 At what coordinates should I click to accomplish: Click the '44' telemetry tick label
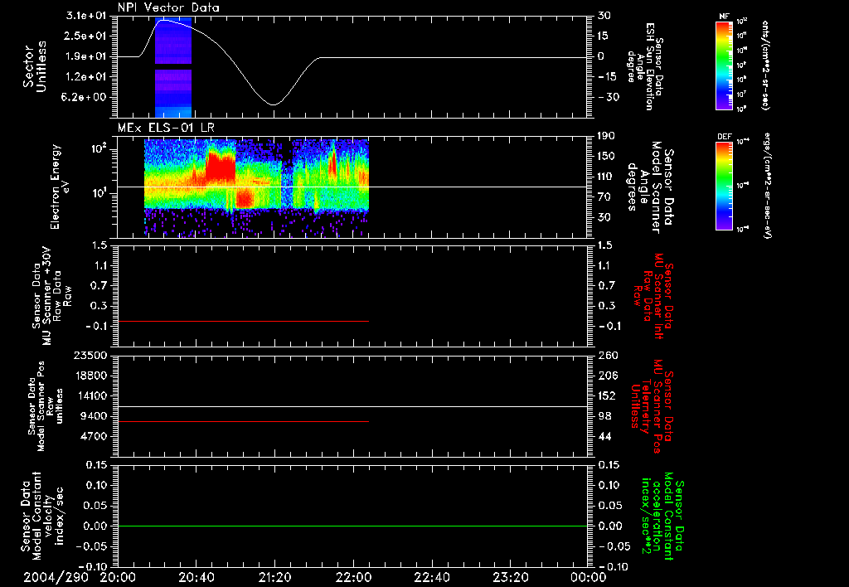click(604, 436)
